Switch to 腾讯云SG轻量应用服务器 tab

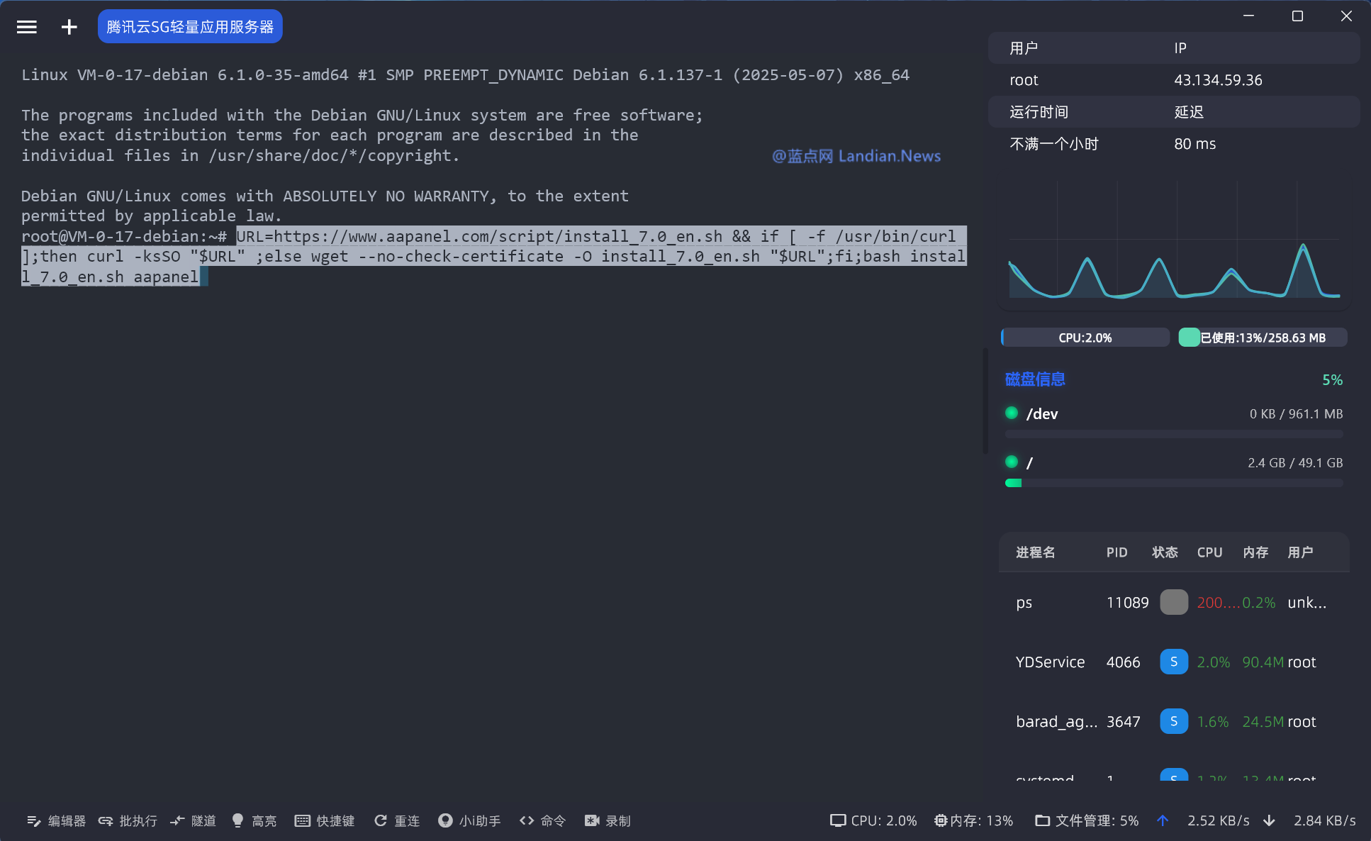click(190, 27)
